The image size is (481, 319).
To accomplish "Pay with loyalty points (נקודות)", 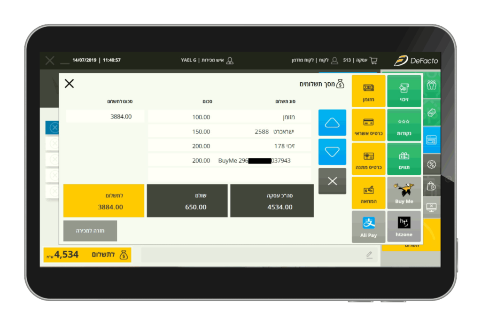I will pos(404,125).
